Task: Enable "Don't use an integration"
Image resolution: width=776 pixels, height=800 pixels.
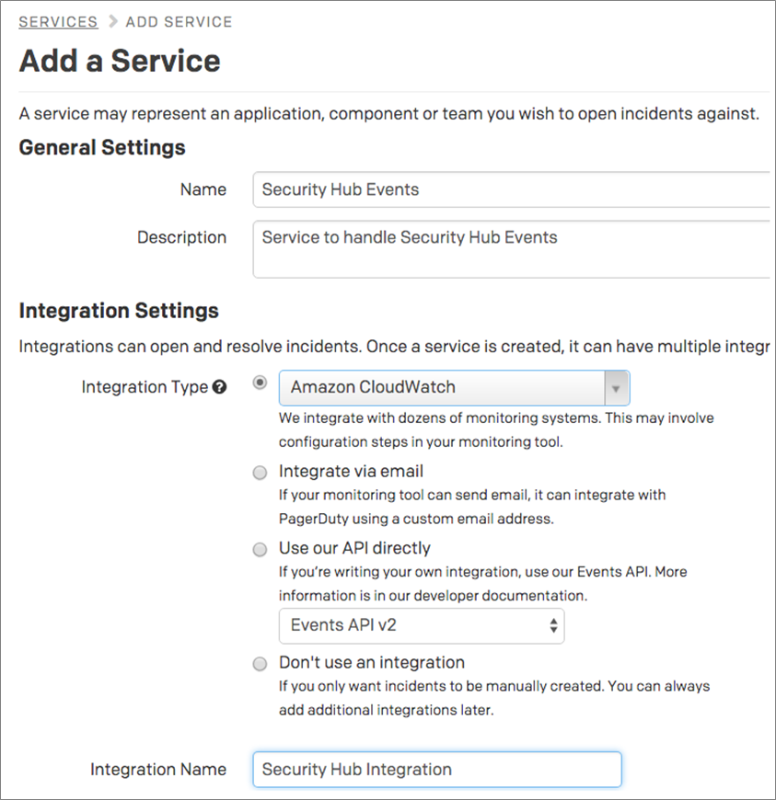Action: (260, 663)
